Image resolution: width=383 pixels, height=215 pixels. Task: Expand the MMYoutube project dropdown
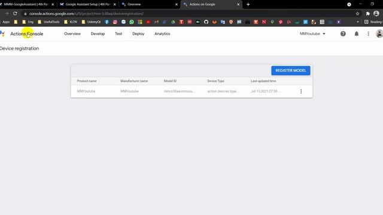click(312, 33)
